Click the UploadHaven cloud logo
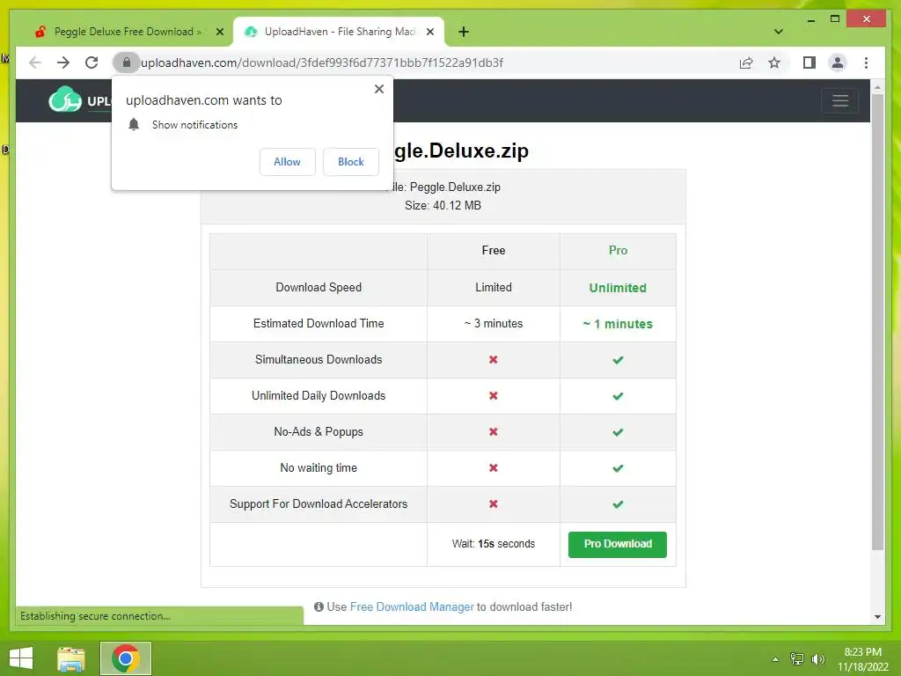 pos(65,100)
